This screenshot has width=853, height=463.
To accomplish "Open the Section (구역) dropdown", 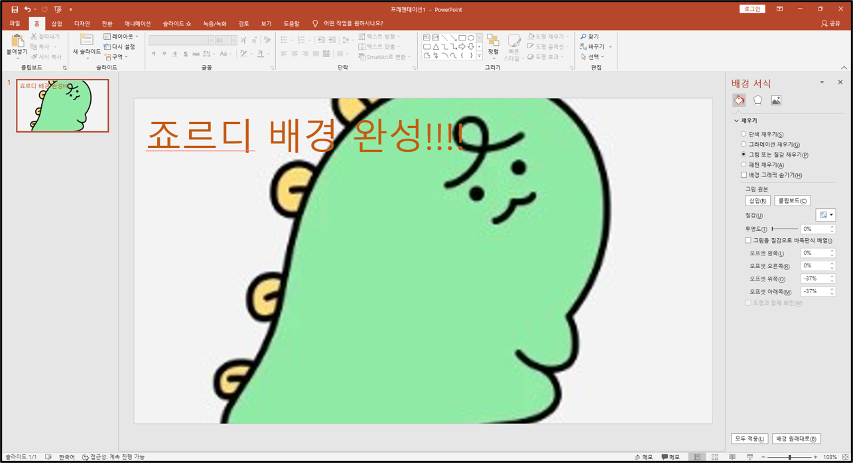I will pos(116,57).
